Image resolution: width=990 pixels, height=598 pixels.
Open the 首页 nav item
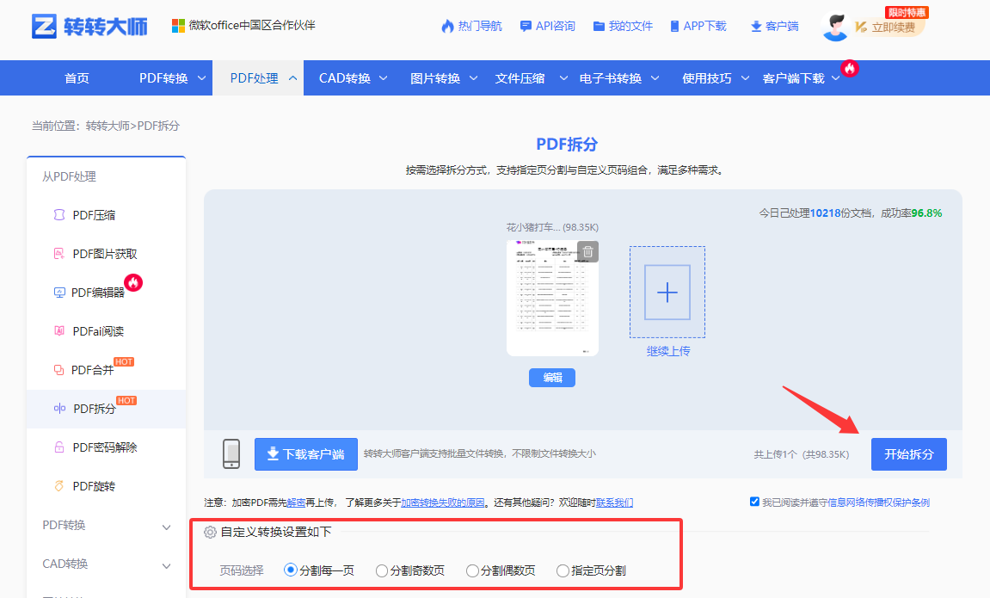pos(77,78)
